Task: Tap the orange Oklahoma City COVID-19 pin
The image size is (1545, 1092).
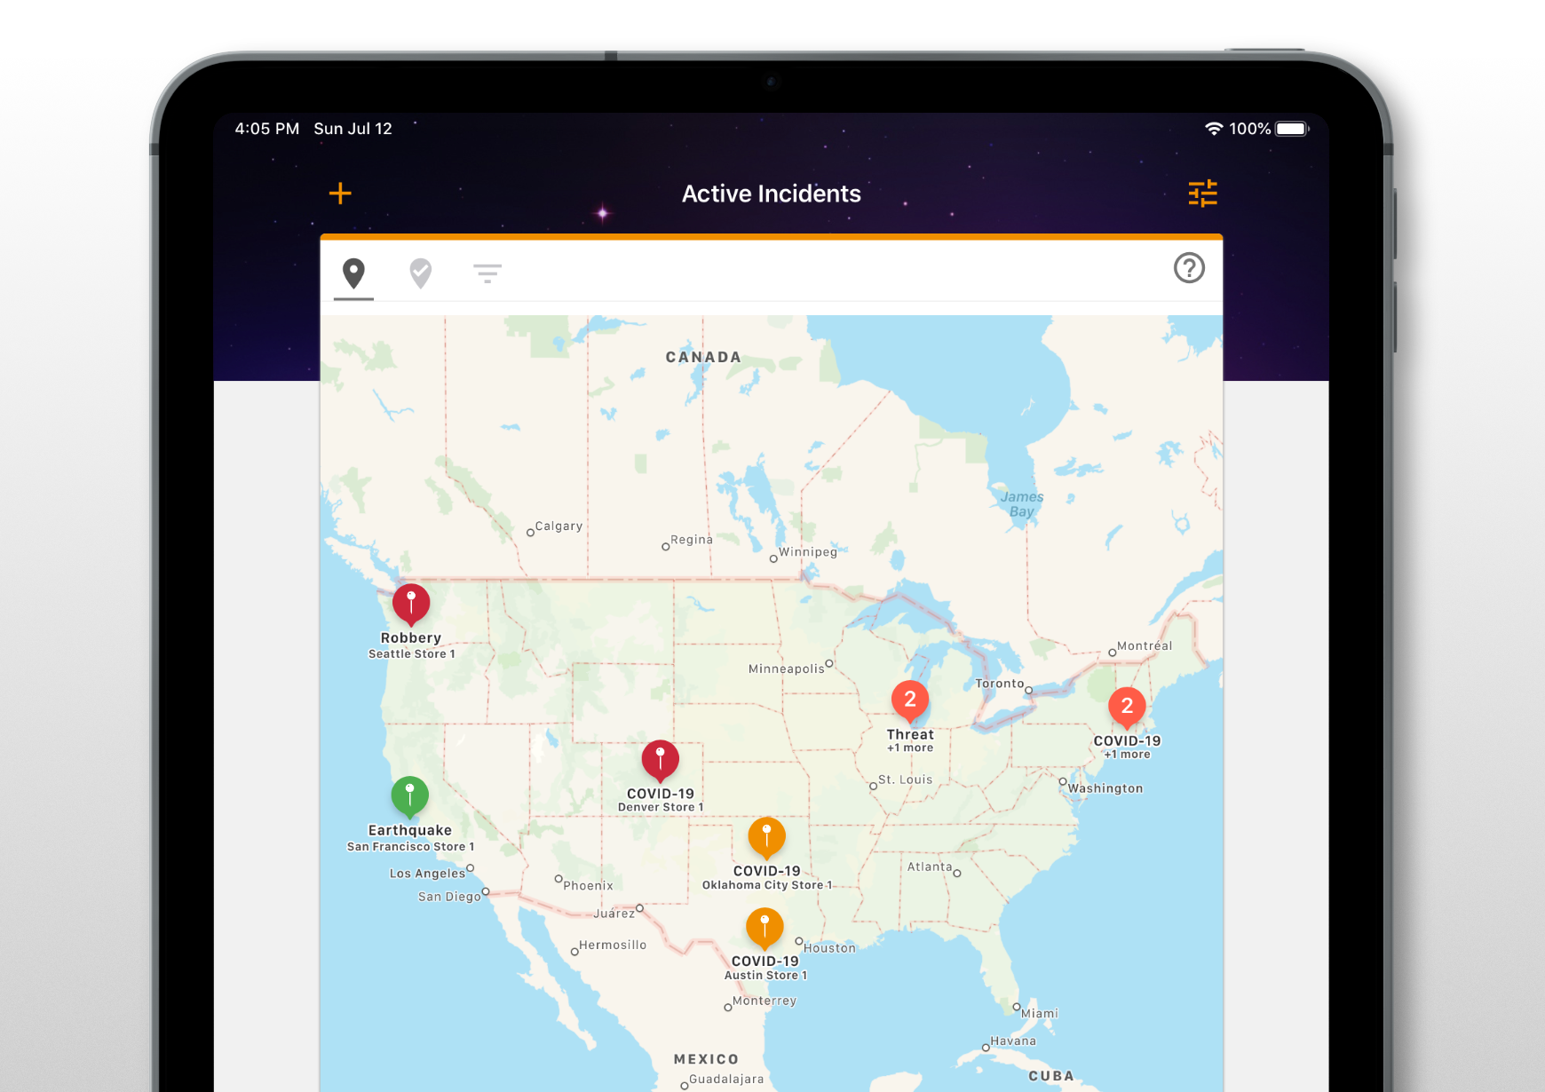Action: (766, 837)
